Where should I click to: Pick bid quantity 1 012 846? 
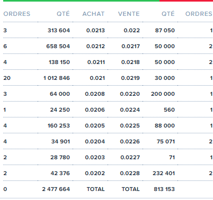click(x=57, y=78)
